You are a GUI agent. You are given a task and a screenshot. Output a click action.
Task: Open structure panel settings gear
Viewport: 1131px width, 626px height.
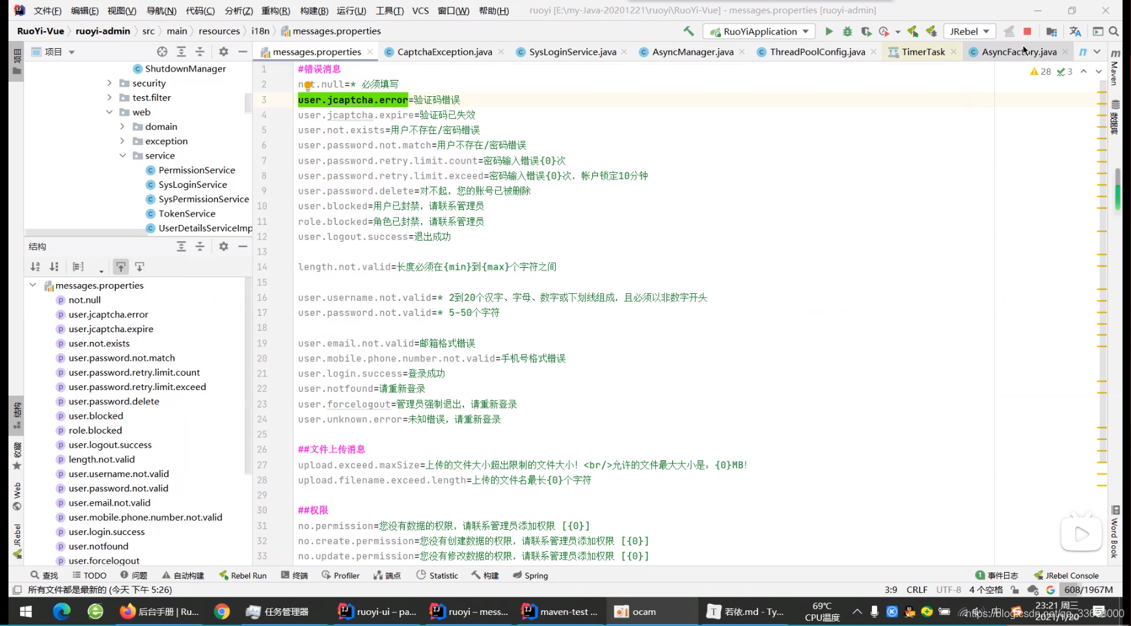click(223, 246)
